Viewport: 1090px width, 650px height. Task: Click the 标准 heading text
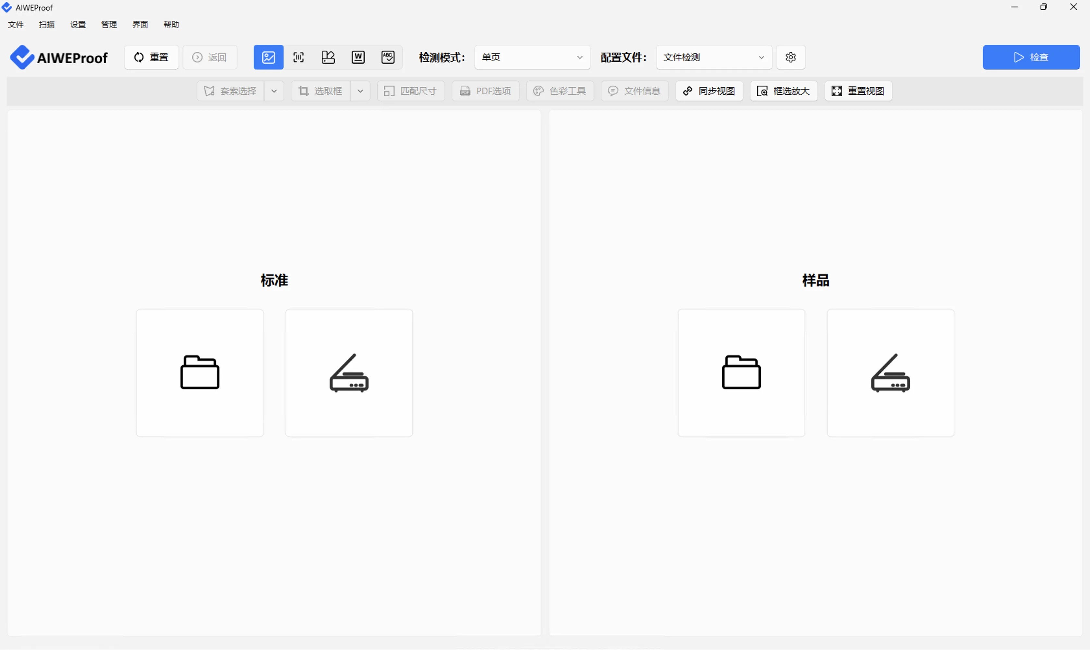click(274, 280)
